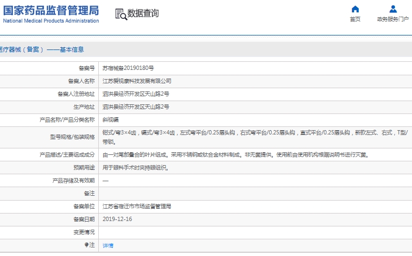Click the 产品描述/主要组成成分 label
The width and height of the screenshot is (412, 256).
click(x=67, y=155)
